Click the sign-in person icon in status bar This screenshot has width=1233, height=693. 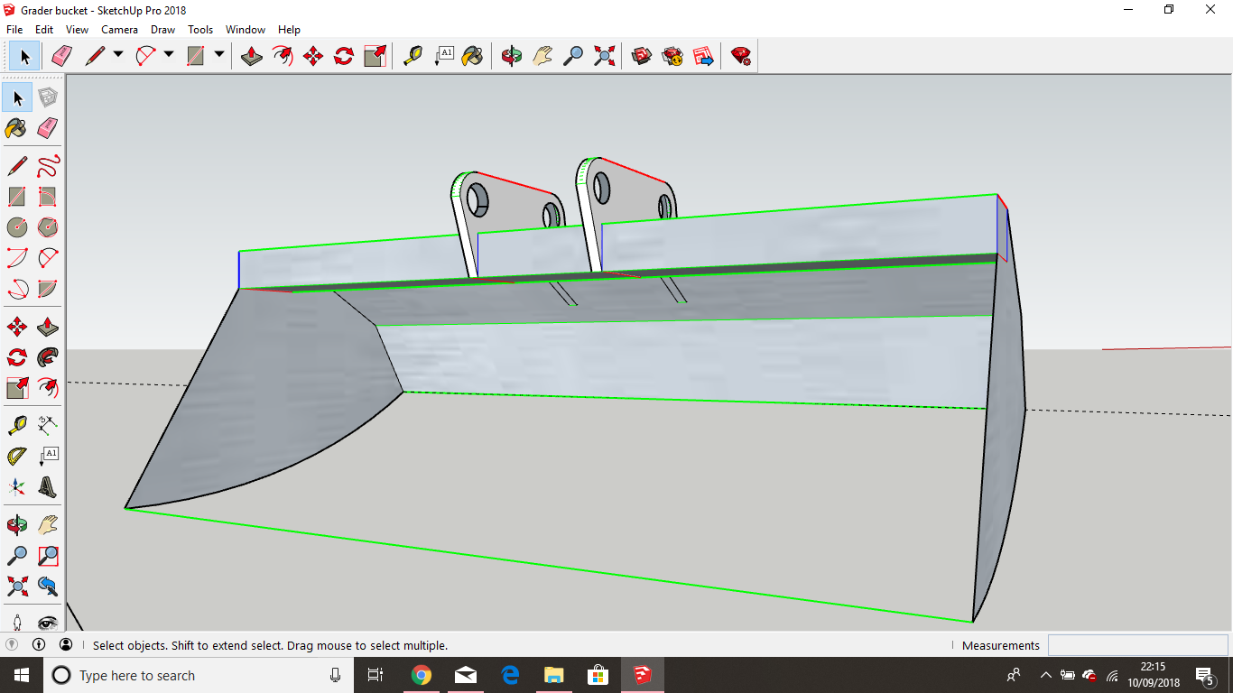click(66, 645)
